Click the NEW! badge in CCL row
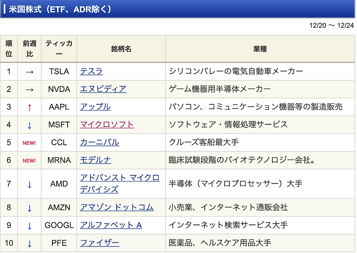Screen dimensions: 357x253 [x=29, y=143]
